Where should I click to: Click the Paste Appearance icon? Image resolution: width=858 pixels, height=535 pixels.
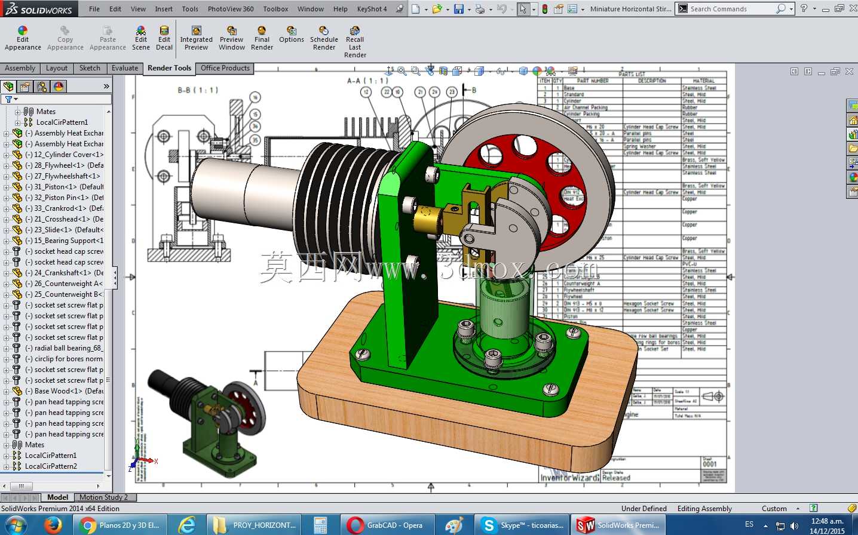[108, 38]
